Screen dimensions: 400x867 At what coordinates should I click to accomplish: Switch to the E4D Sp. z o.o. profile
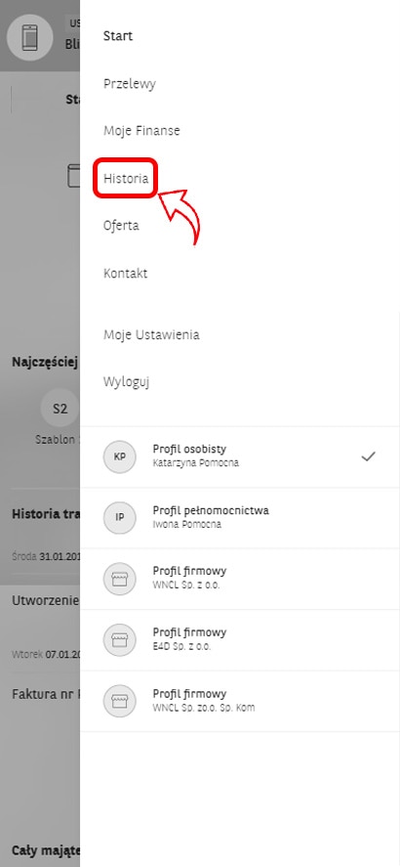tap(240, 640)
